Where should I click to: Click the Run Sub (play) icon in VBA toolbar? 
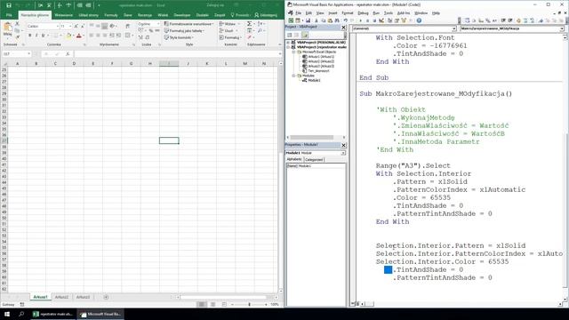[361, 20]
